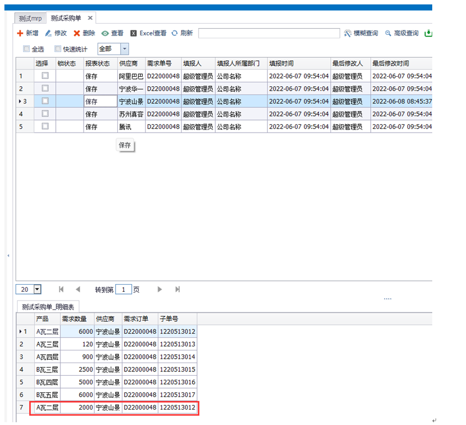Screen dimensions: 466x425
Task: Open the page size dropdown showing 20
Action: coord(38,289)
